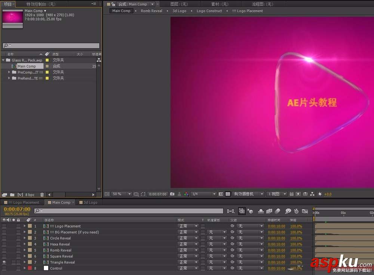Open the 特效控制台 effect controls tab

(41, 4)
